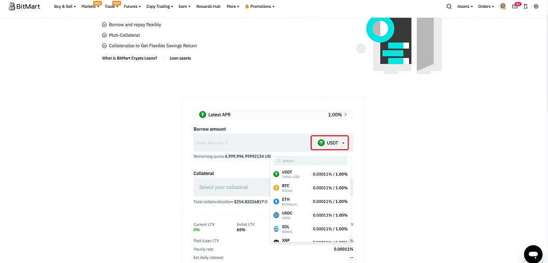Open the Assets dropdown
The width and height of the screenshot is (548, 263).
[x=465, y=6]
